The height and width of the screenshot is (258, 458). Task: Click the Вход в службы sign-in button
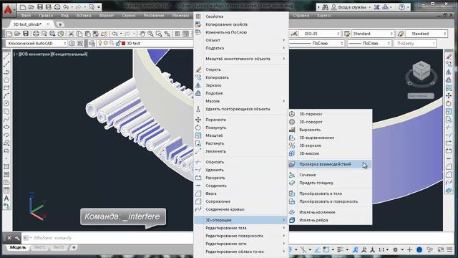pos(349,7)
